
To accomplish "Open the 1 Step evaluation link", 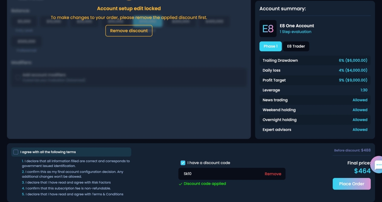I will coord(295,32).
